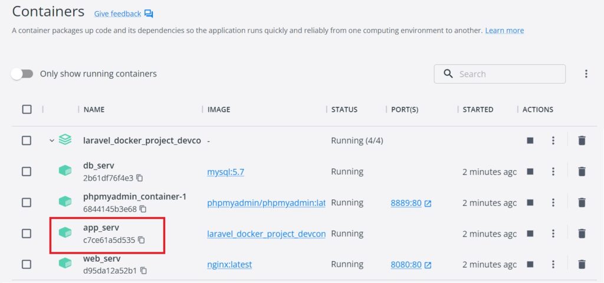Copy the db_serv container ID
Screen dimensions: 604x283
[140, 178]
